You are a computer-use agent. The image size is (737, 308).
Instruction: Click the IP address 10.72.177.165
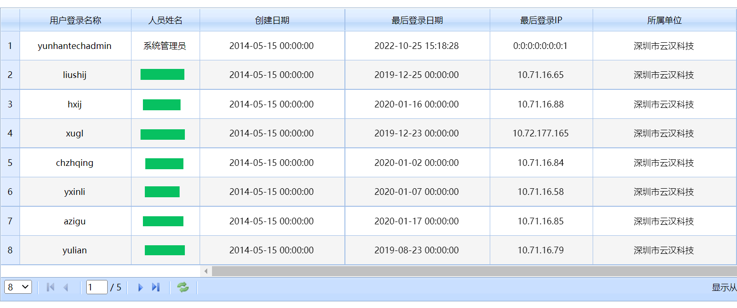click(540, 133)
